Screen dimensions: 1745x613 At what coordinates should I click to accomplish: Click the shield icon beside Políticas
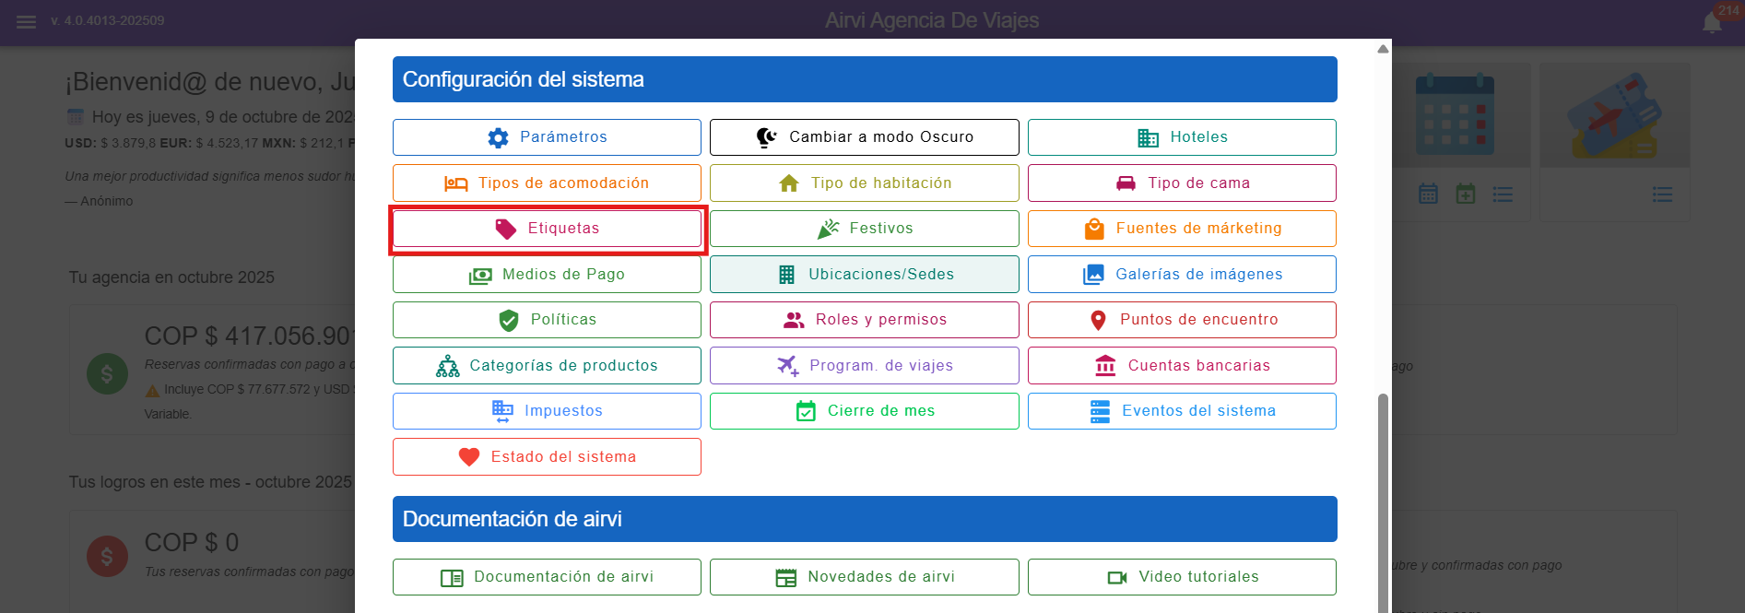tap(508, 320)
